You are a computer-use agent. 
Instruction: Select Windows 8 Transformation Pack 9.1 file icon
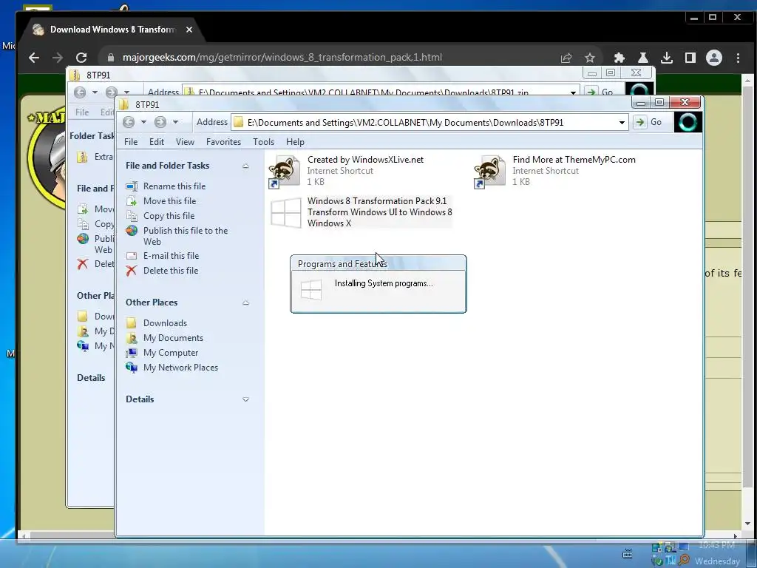[286, 212]
